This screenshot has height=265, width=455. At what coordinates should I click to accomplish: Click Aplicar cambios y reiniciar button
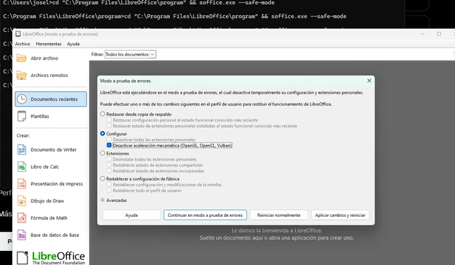click(x=340, y=215)
